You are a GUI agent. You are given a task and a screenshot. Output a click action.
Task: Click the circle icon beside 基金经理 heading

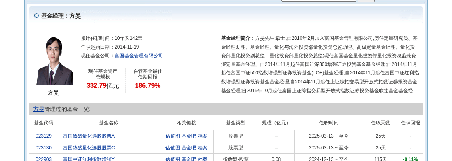[x=36, y=16]
